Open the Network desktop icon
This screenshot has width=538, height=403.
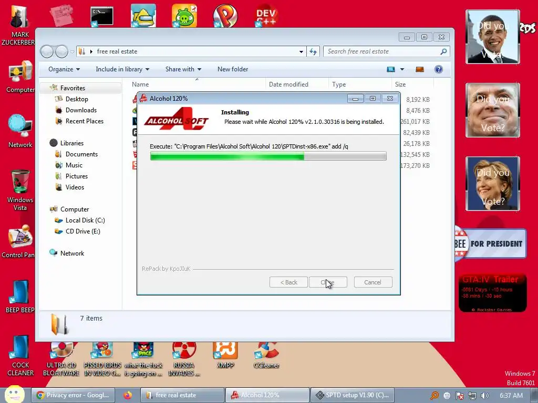pos(20,131)
